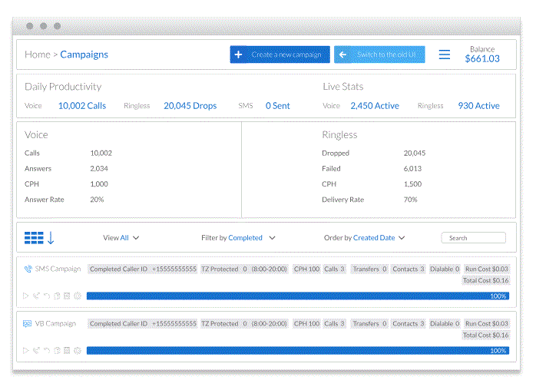The image size is (536, 390).
Task: Click the Ringless Delivery Rate 70% value
Action: point(410,200)
